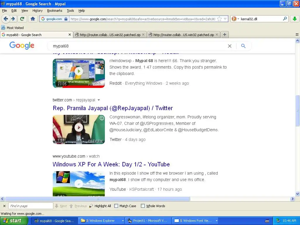Clear the Google search query with X

[230, 46]
